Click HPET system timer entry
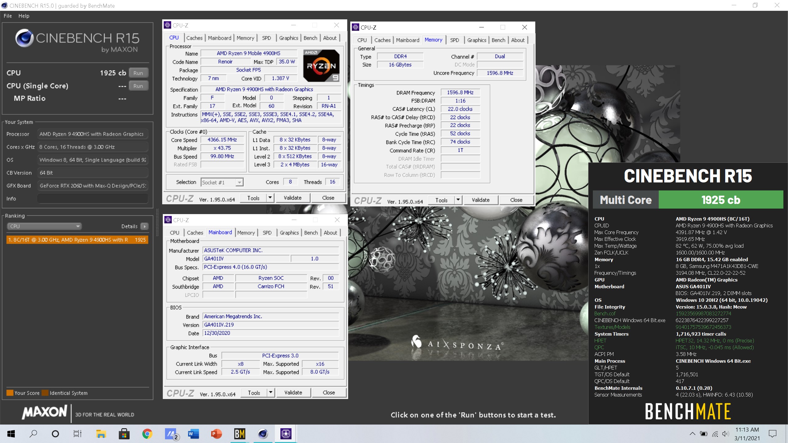Screen dimensions: 788x443 [x=600, y=341]
